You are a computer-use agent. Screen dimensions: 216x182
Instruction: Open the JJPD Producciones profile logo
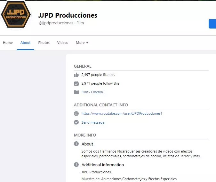point(16,14)
